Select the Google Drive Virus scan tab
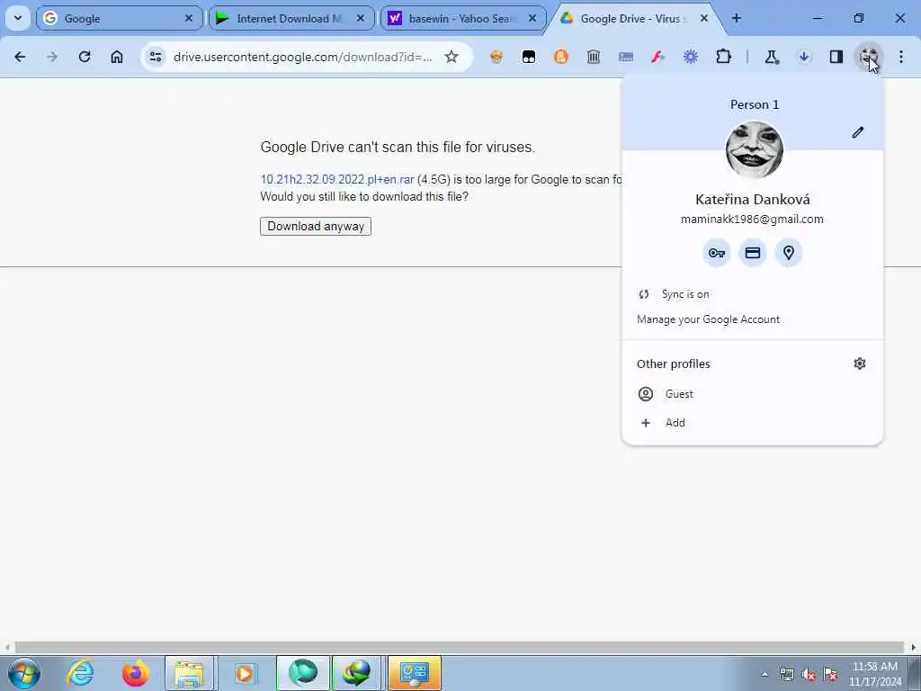Viewport: 921px width, 691px height. coord(635,18)
